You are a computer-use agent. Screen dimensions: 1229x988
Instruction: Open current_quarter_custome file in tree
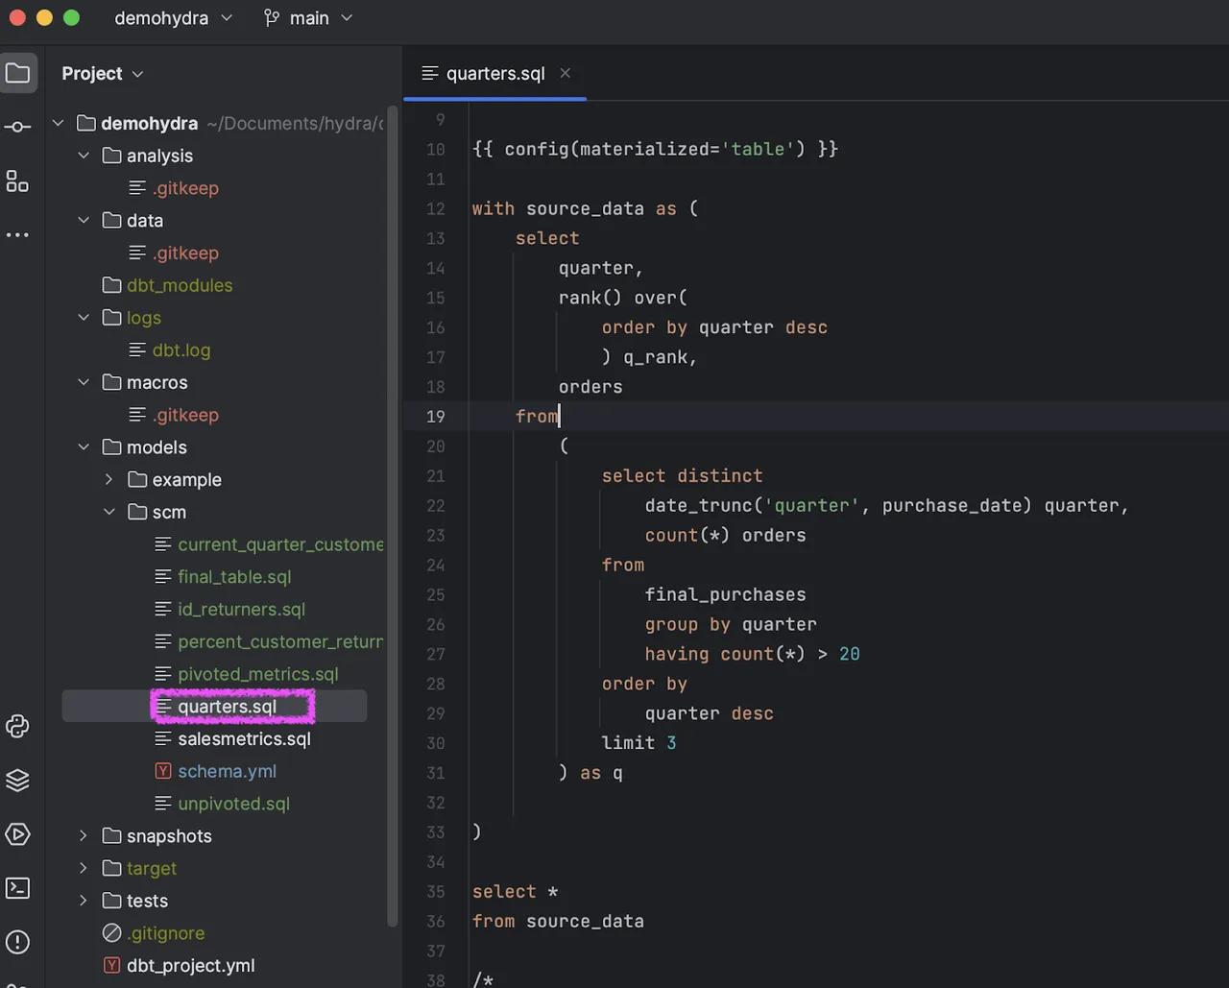[x=280, y=544]
